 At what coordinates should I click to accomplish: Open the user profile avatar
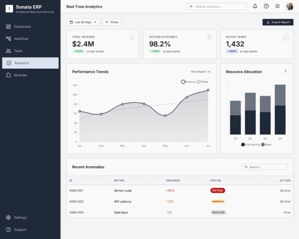(x=289, y=7)
